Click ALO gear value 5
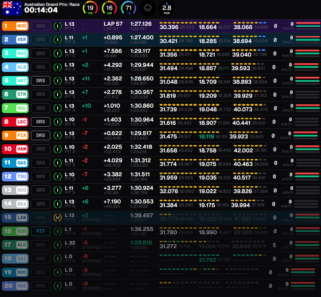 (x=274, y=245)
